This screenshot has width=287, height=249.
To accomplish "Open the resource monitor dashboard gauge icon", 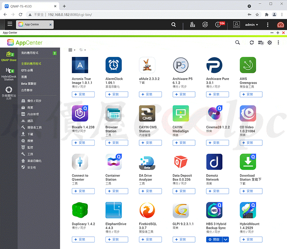I will 281,25.
